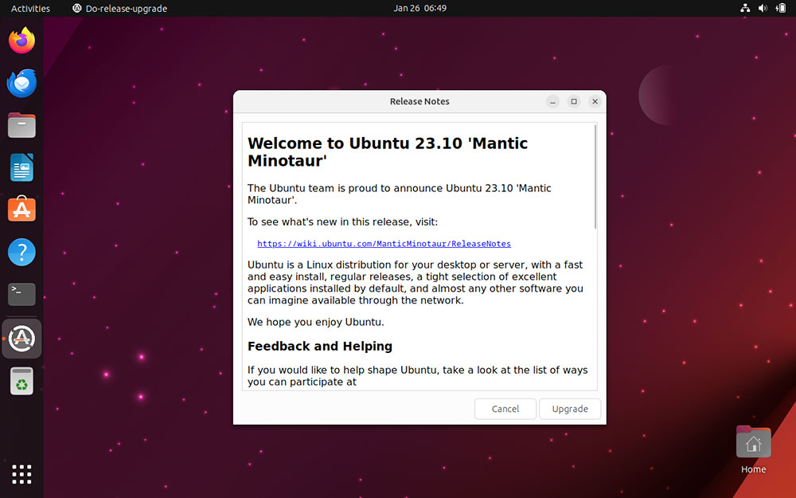Open the Files application
The image size is (796, 498).
(21, 125)
